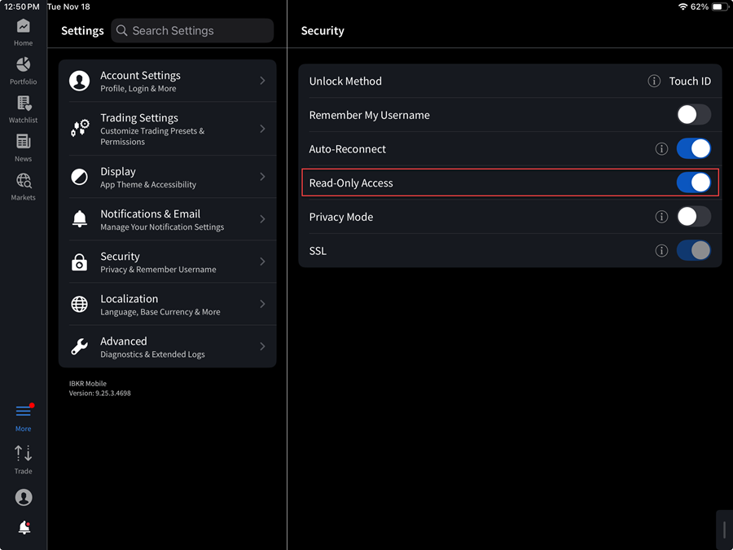Expand Account Settings
The image size is (733, 550).
[x=167, y=81]
